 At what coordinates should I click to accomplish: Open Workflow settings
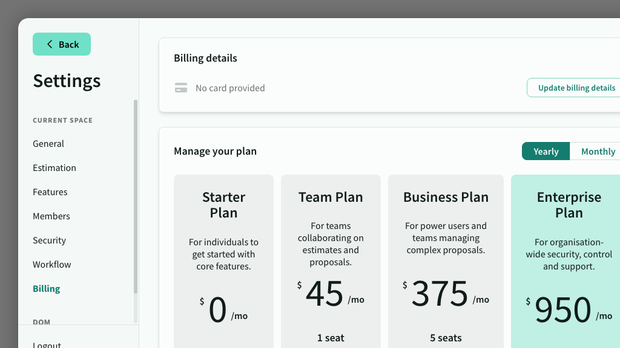click(x=52, y=265)
